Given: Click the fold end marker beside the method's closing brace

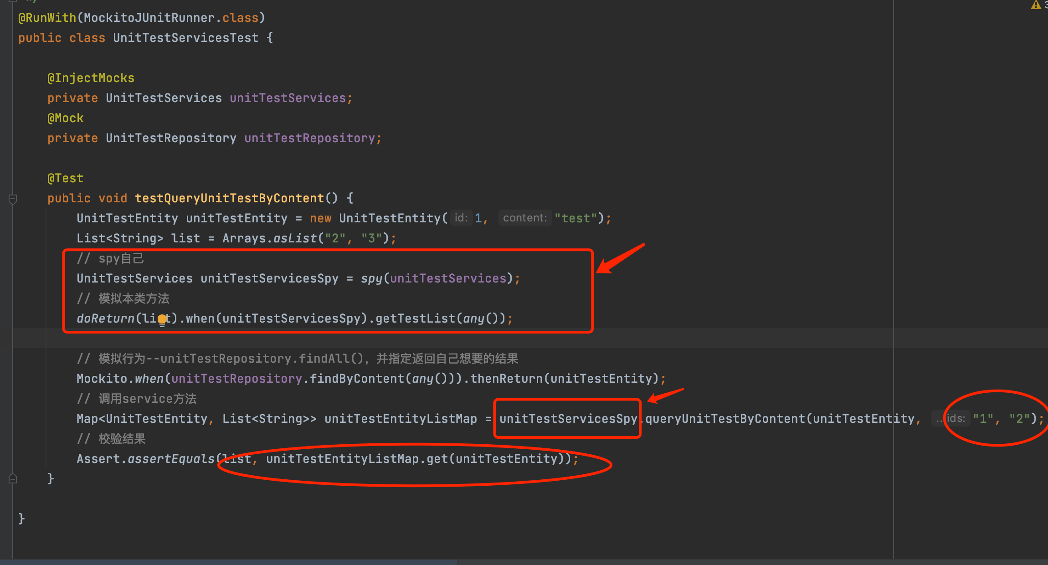Looking at the screenshot, I should (13, 478).
